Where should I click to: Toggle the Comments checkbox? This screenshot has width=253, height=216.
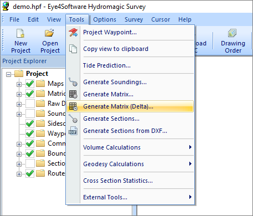(30, 143)
